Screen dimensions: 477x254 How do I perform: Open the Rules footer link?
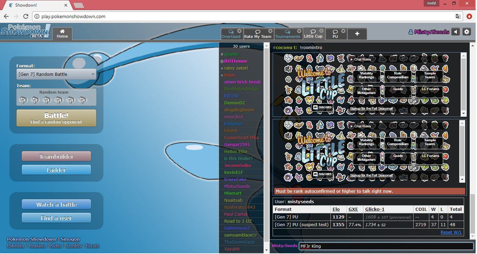[56, 245]
